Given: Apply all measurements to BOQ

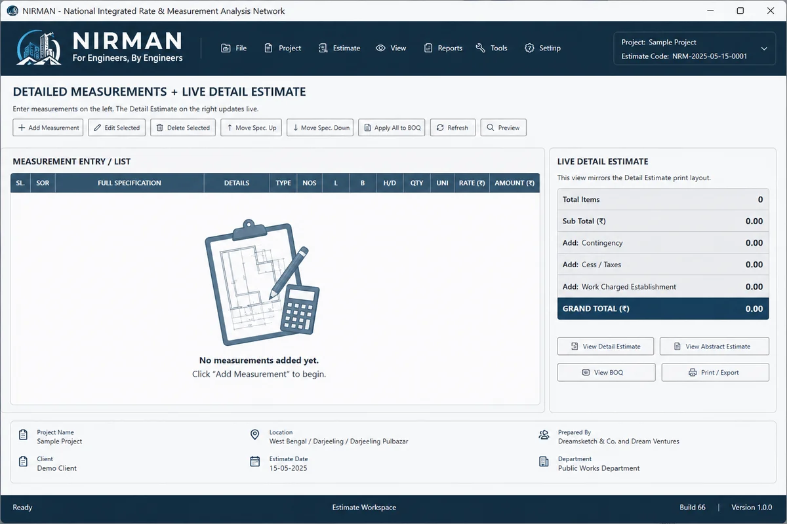Looking at the screenshot, I should click(x=392, y=128).
